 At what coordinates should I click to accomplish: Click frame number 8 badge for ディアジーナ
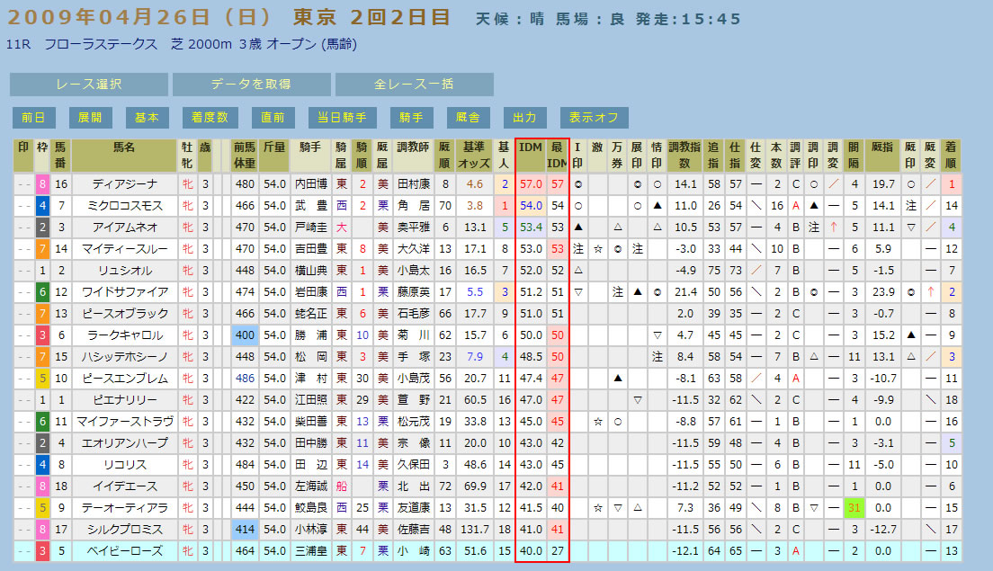[42, 184]
